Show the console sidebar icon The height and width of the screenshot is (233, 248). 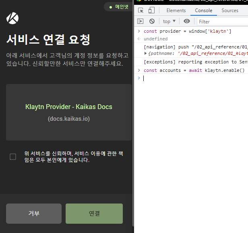point(140,21)
